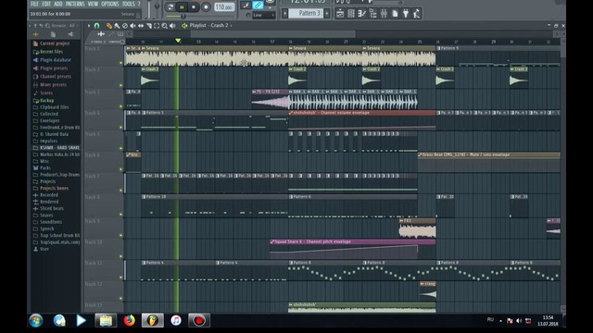Click the Stop button in the transport

click(194, 6)
